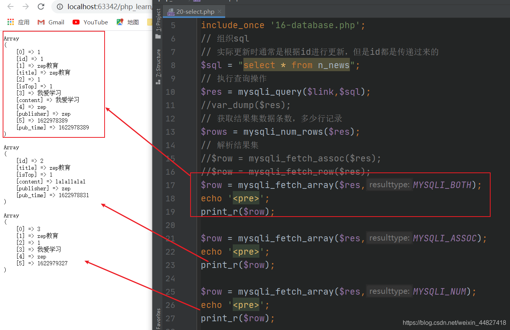Click line number 25 in the gutter
Viewport: 510px width, 330px height.
pyautogui.click(x=170, y=292)
